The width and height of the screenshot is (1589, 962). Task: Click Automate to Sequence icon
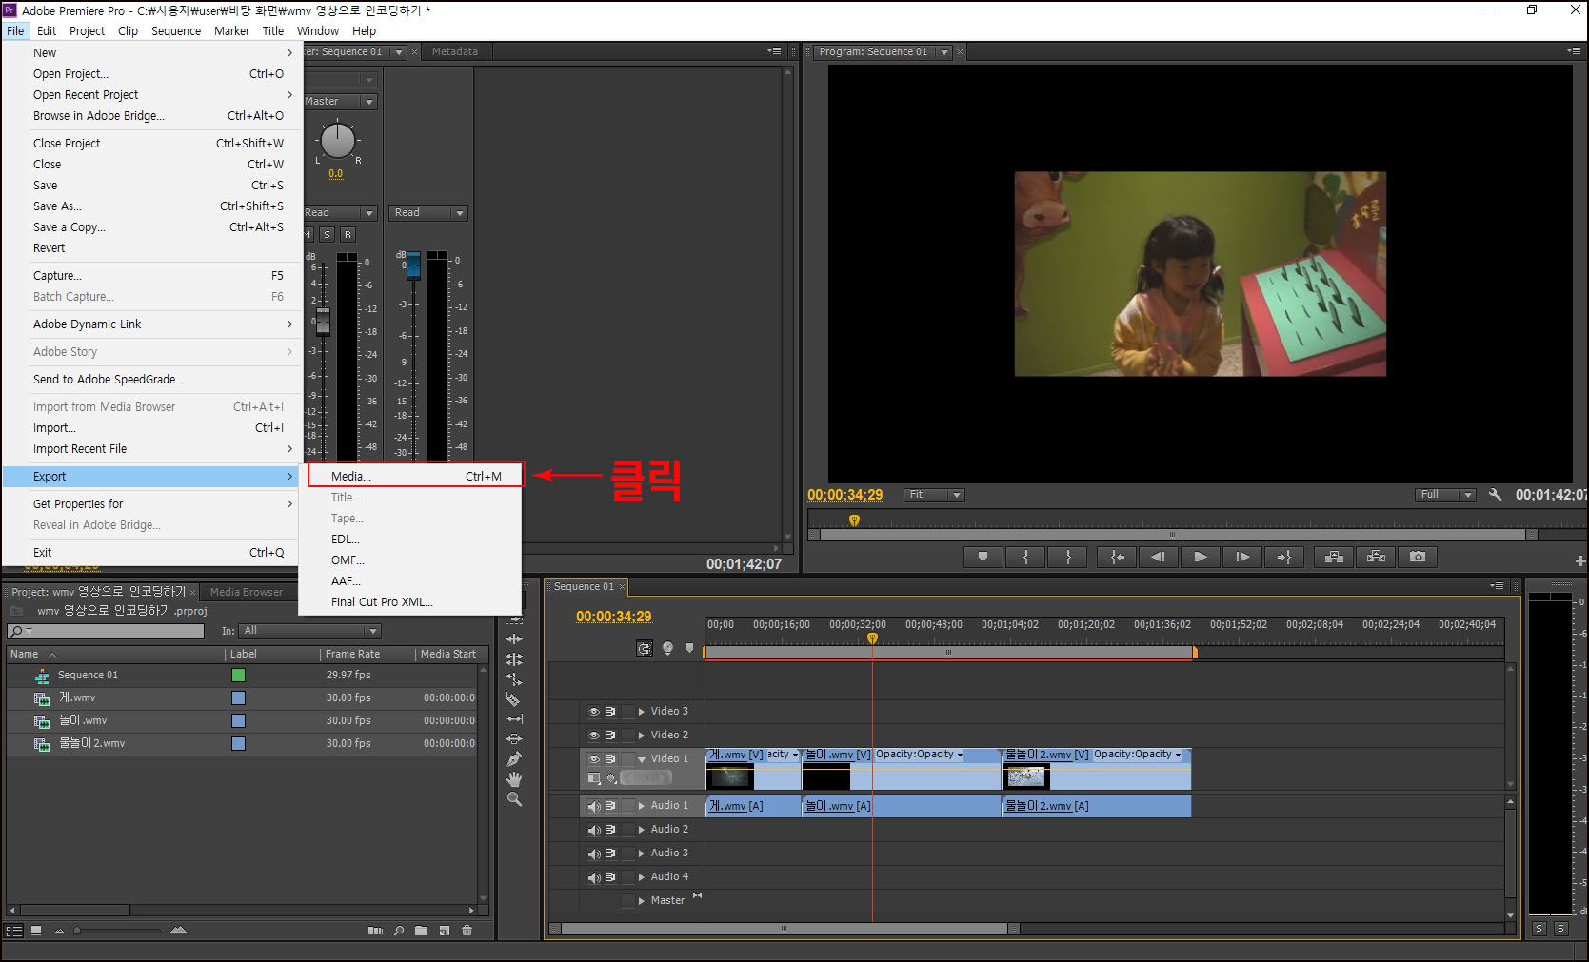pyautogui.click(x=376, y=931)
